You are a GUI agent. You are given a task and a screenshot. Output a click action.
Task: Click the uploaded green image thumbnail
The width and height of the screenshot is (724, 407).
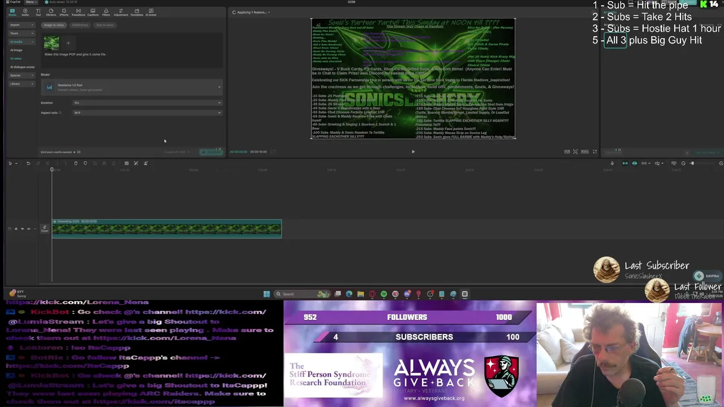pyautogui.click(x=51, y=43)
